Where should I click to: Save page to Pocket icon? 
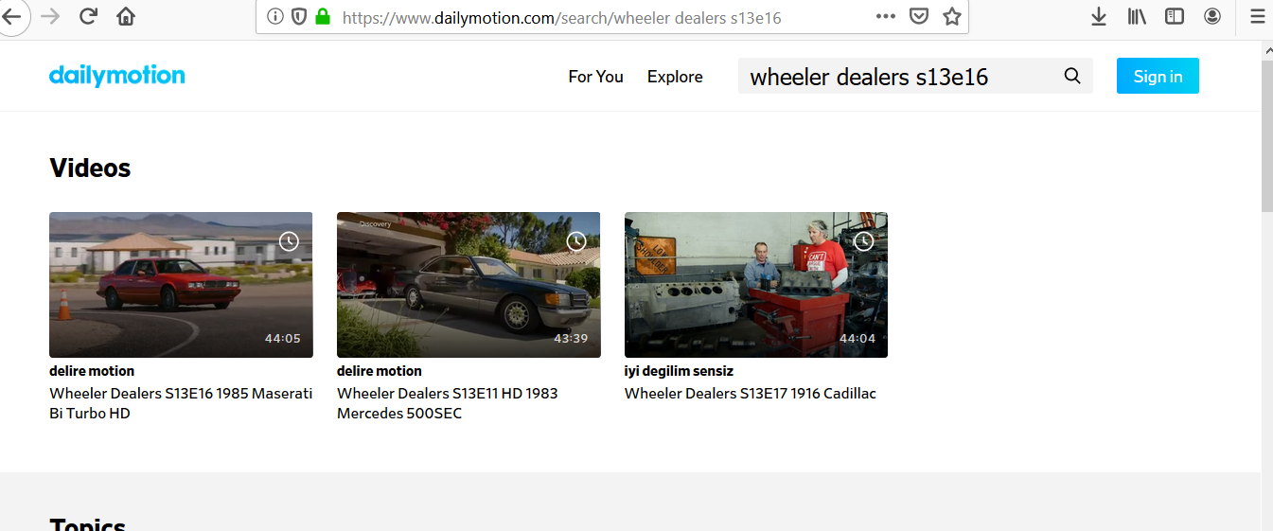coord(918,16)
